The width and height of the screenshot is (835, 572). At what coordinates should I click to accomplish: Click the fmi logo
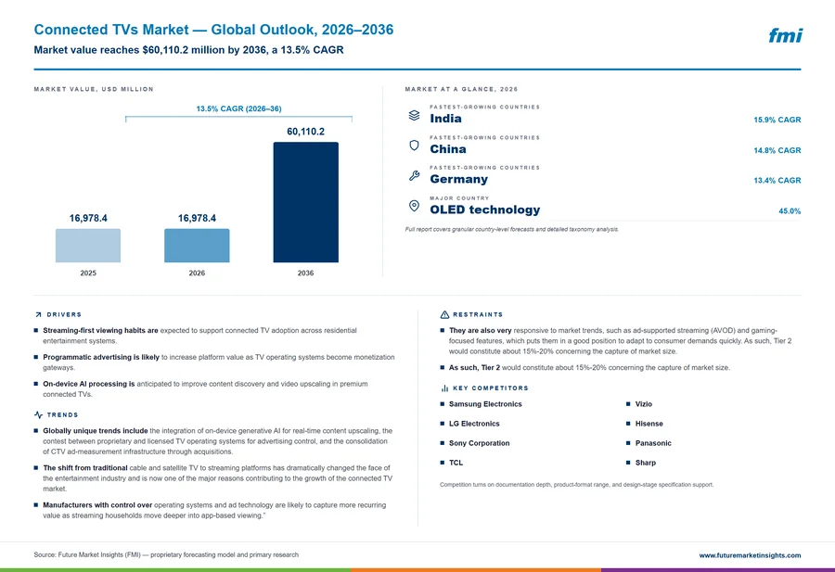coord(785,35)
